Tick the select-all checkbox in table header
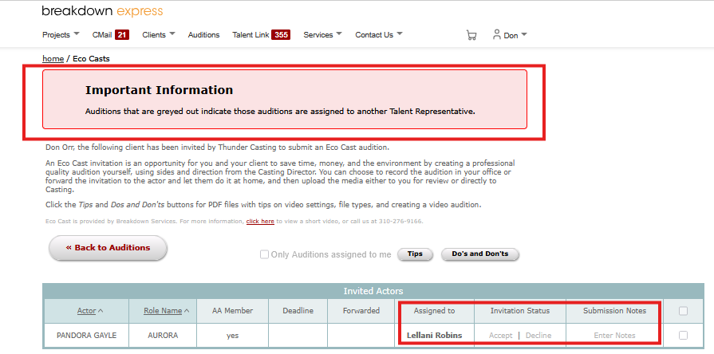Image resolution: width=714 pixels, height=354 pixels. tap(683, 311)
